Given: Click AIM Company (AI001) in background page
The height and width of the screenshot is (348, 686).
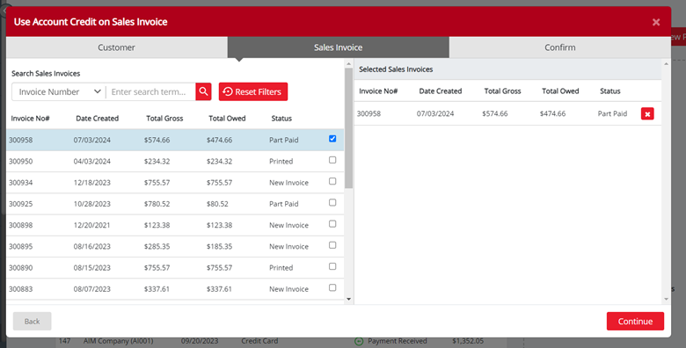Looking at the screenshot, I should (119, 341).
